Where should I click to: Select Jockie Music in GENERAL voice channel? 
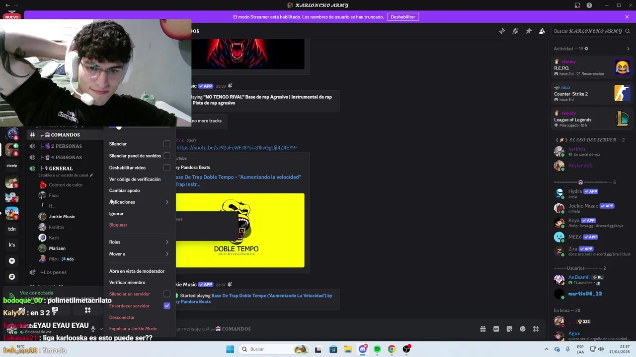(x=62, y=217)
